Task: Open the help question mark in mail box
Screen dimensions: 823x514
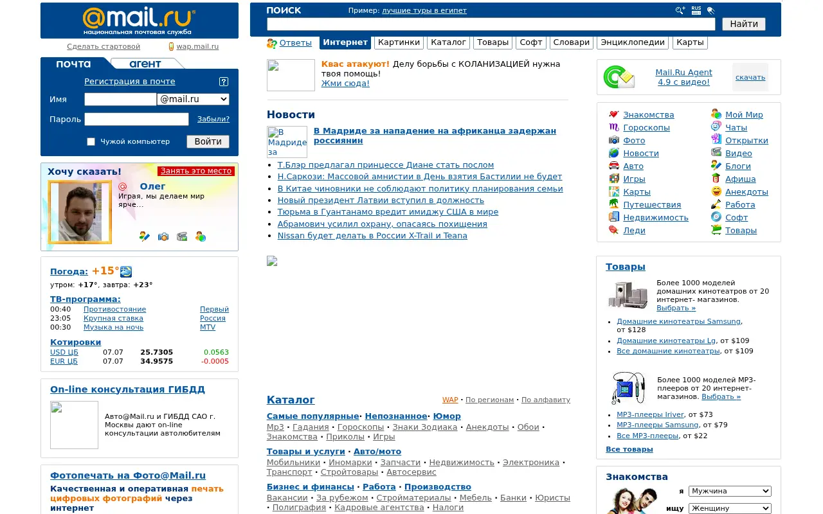Action: [x=224, y=82]
